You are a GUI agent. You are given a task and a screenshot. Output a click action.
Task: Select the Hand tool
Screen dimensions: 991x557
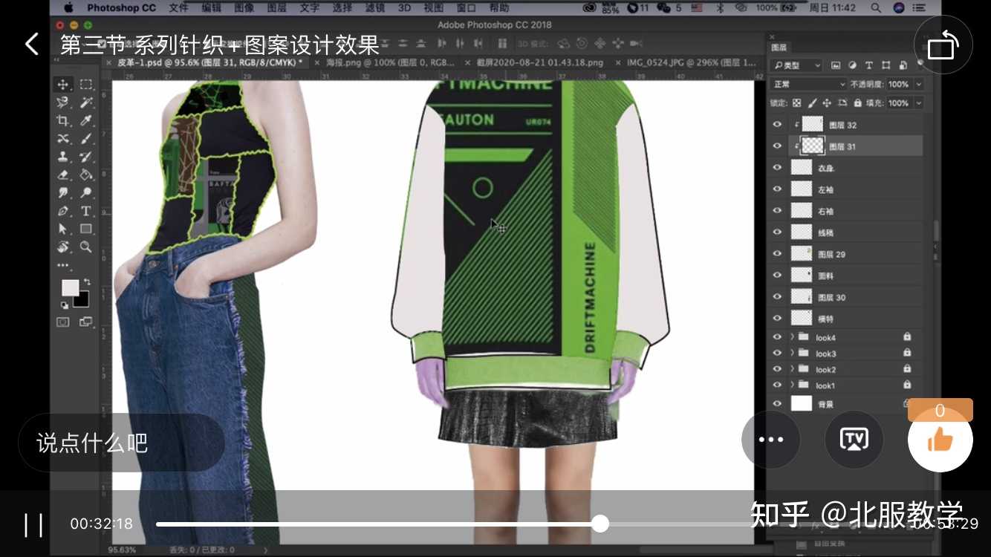(63, 247)
